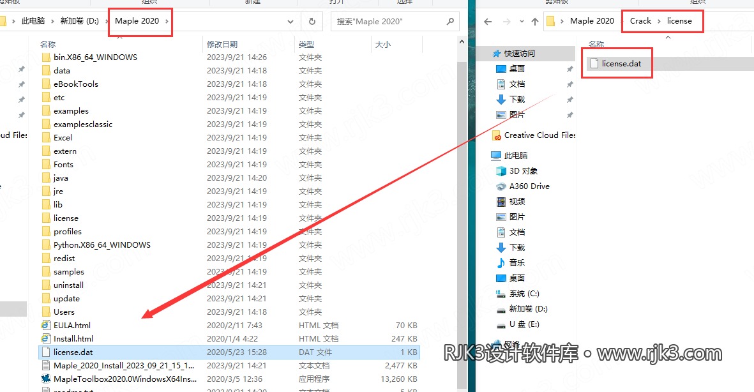Image resolution: width=754 pixels, height=392 pixels.
Task: Select the Excel folder
Action: (63, 137)
